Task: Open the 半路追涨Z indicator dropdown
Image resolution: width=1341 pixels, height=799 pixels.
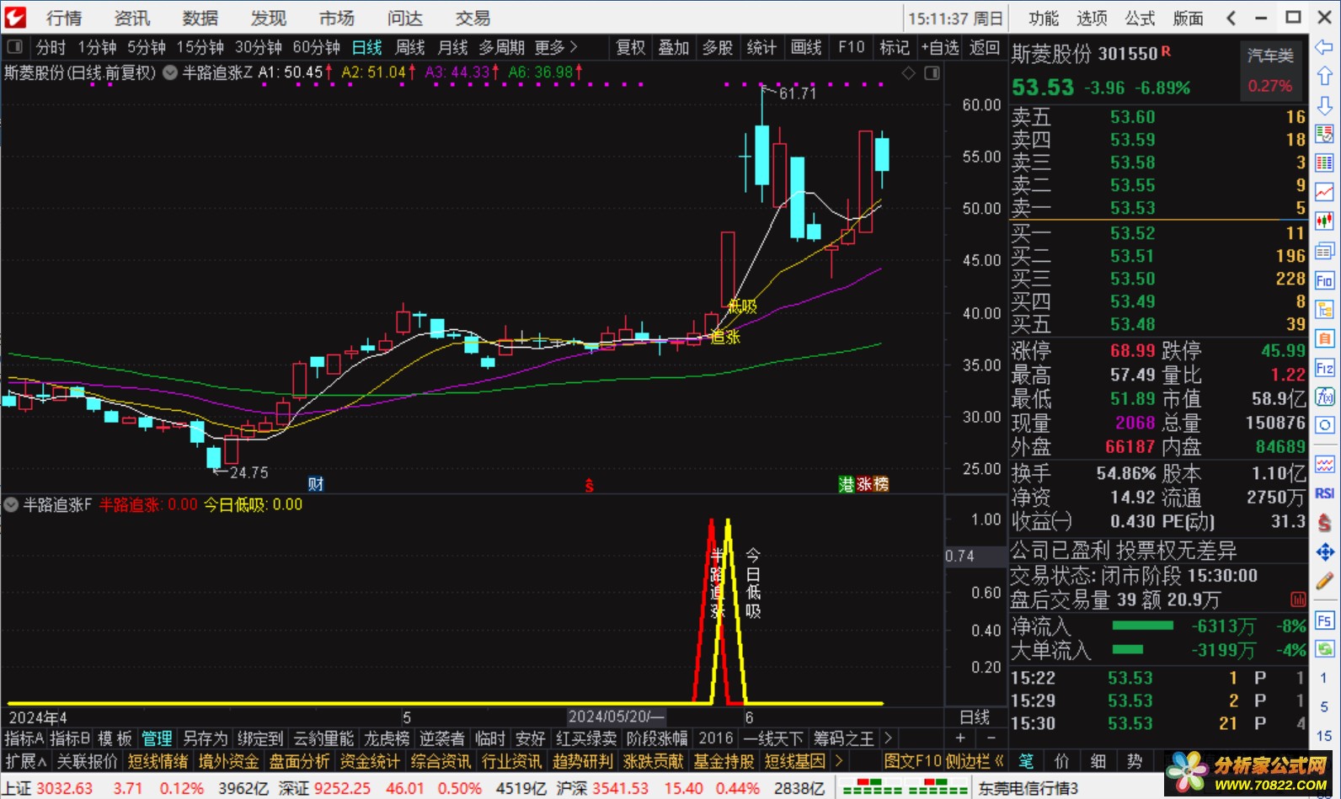Action: (170, 73)
